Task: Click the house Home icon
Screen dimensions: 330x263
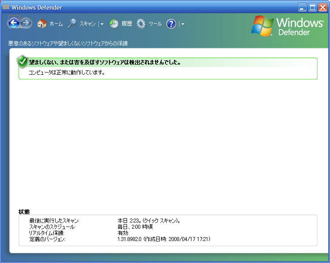Action: (x=42, y=23)
